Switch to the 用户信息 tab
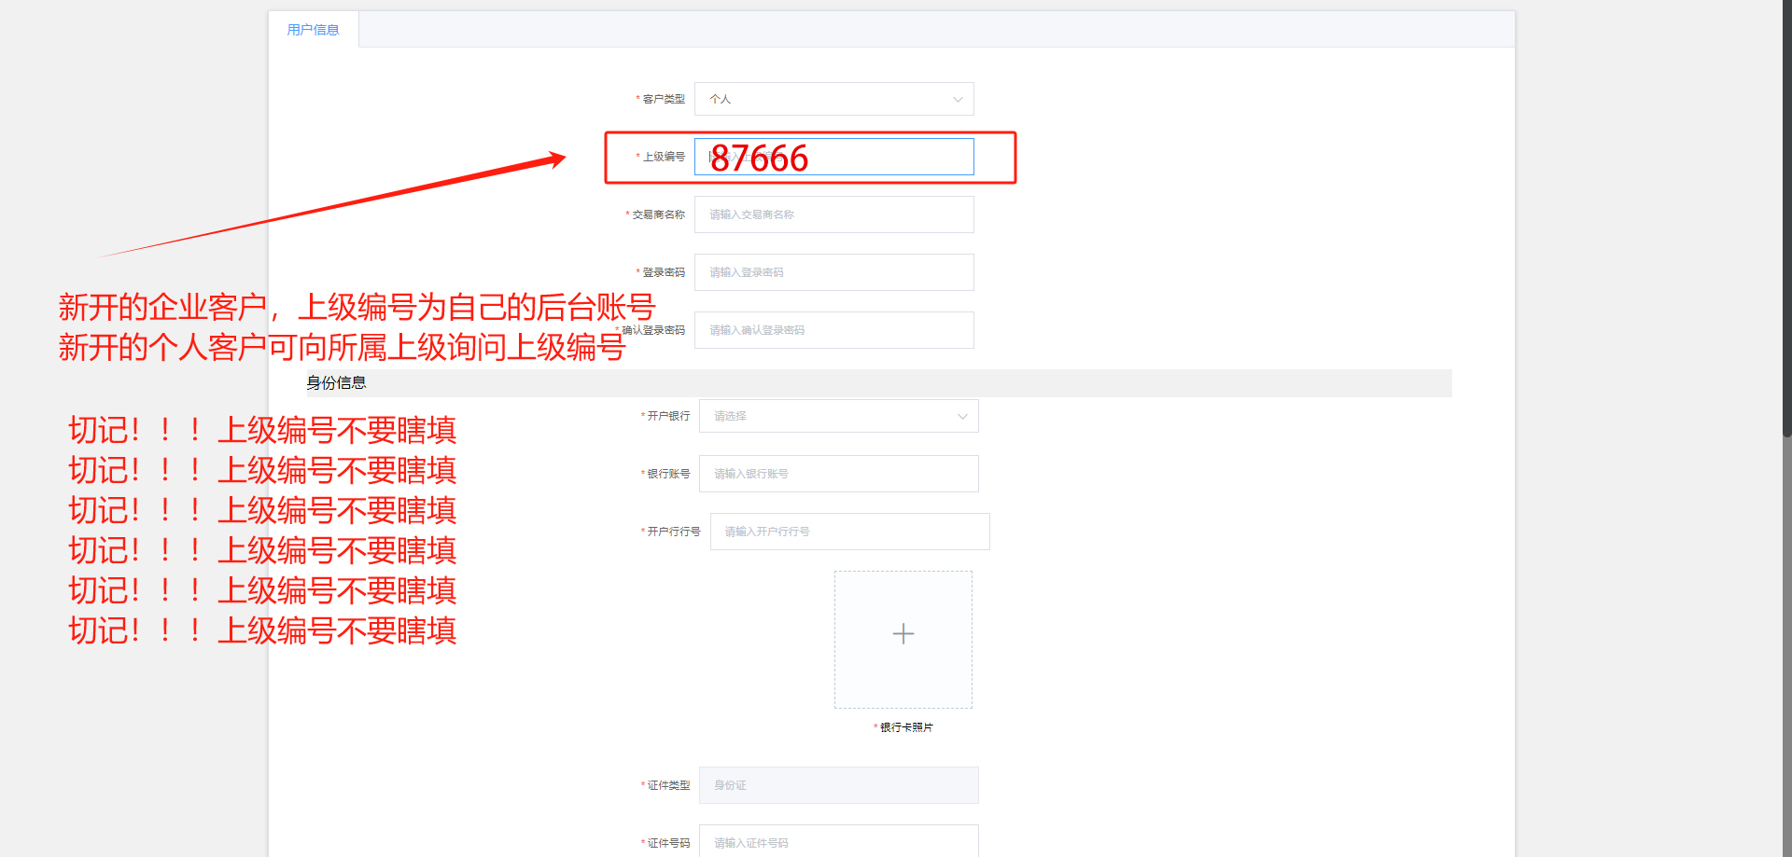The width and height of the screenshot is (1792, 857). coord(314,30)
